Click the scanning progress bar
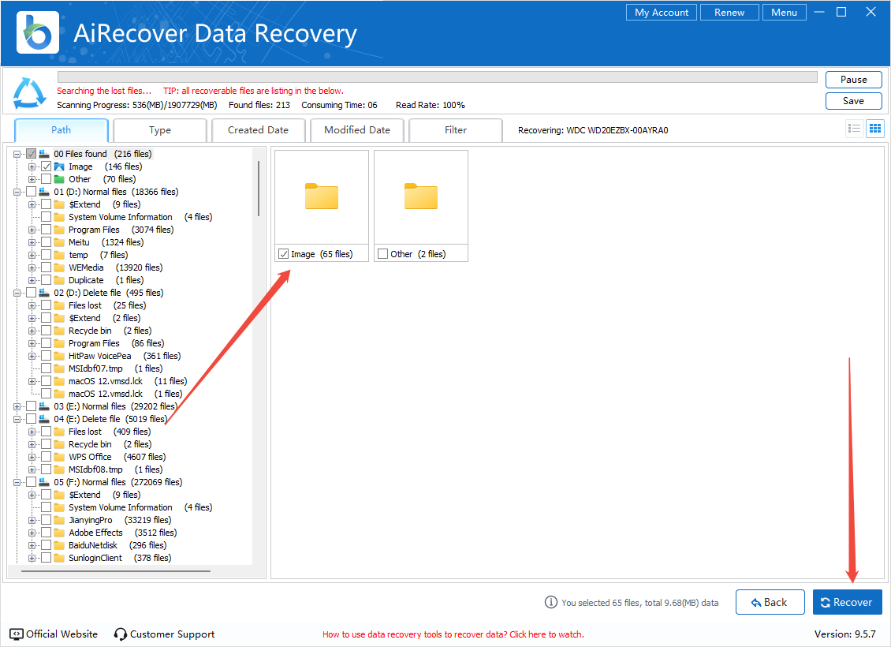 (x=437, y=77)
